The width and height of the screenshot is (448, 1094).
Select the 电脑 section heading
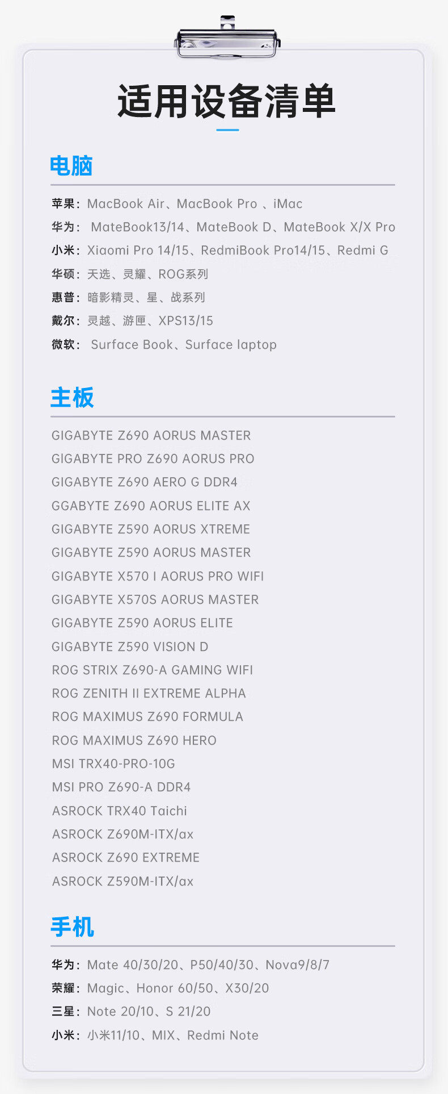point(71,166)
